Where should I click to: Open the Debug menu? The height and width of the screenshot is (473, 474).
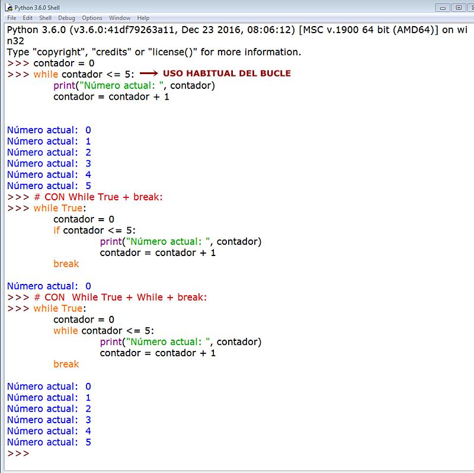(x=65, y=18)
